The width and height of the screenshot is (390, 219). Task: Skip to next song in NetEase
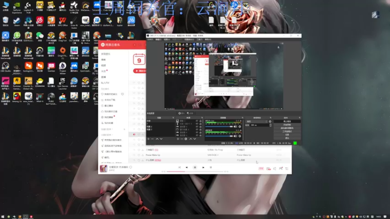[203, 167]
